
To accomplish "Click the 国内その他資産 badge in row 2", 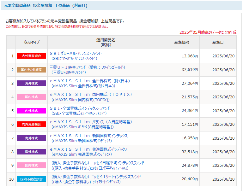I will [31, 70].
